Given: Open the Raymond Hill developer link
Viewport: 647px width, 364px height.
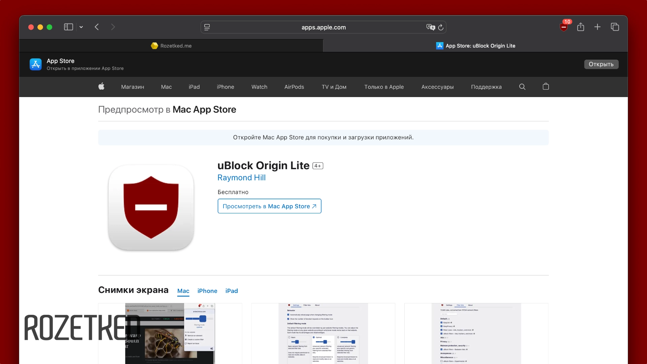Looking at the screenshot, I should pos(241,178).
